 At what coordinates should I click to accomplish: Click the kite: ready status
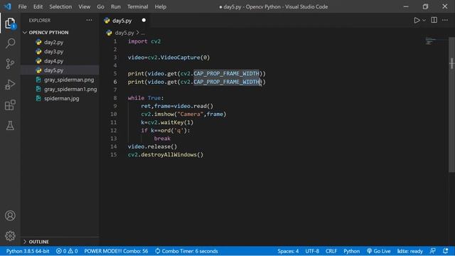(409, 251)
